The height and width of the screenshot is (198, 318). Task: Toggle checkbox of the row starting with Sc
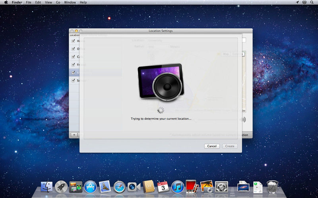(x=73, y=80)
